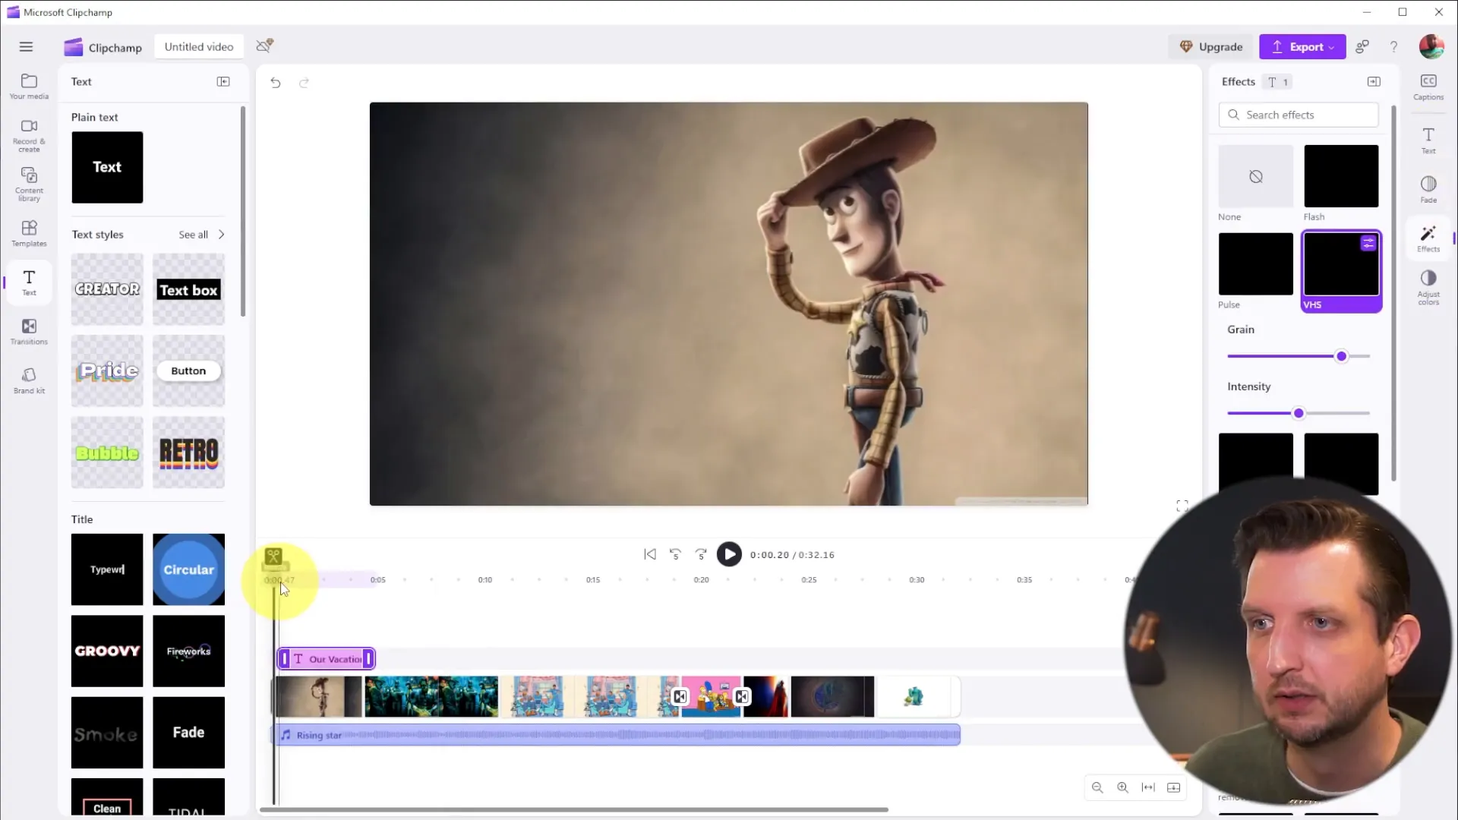Choose the CREATOR text style

tap(107, 289)
